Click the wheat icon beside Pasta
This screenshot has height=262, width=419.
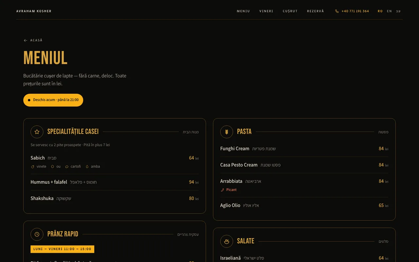227,132
